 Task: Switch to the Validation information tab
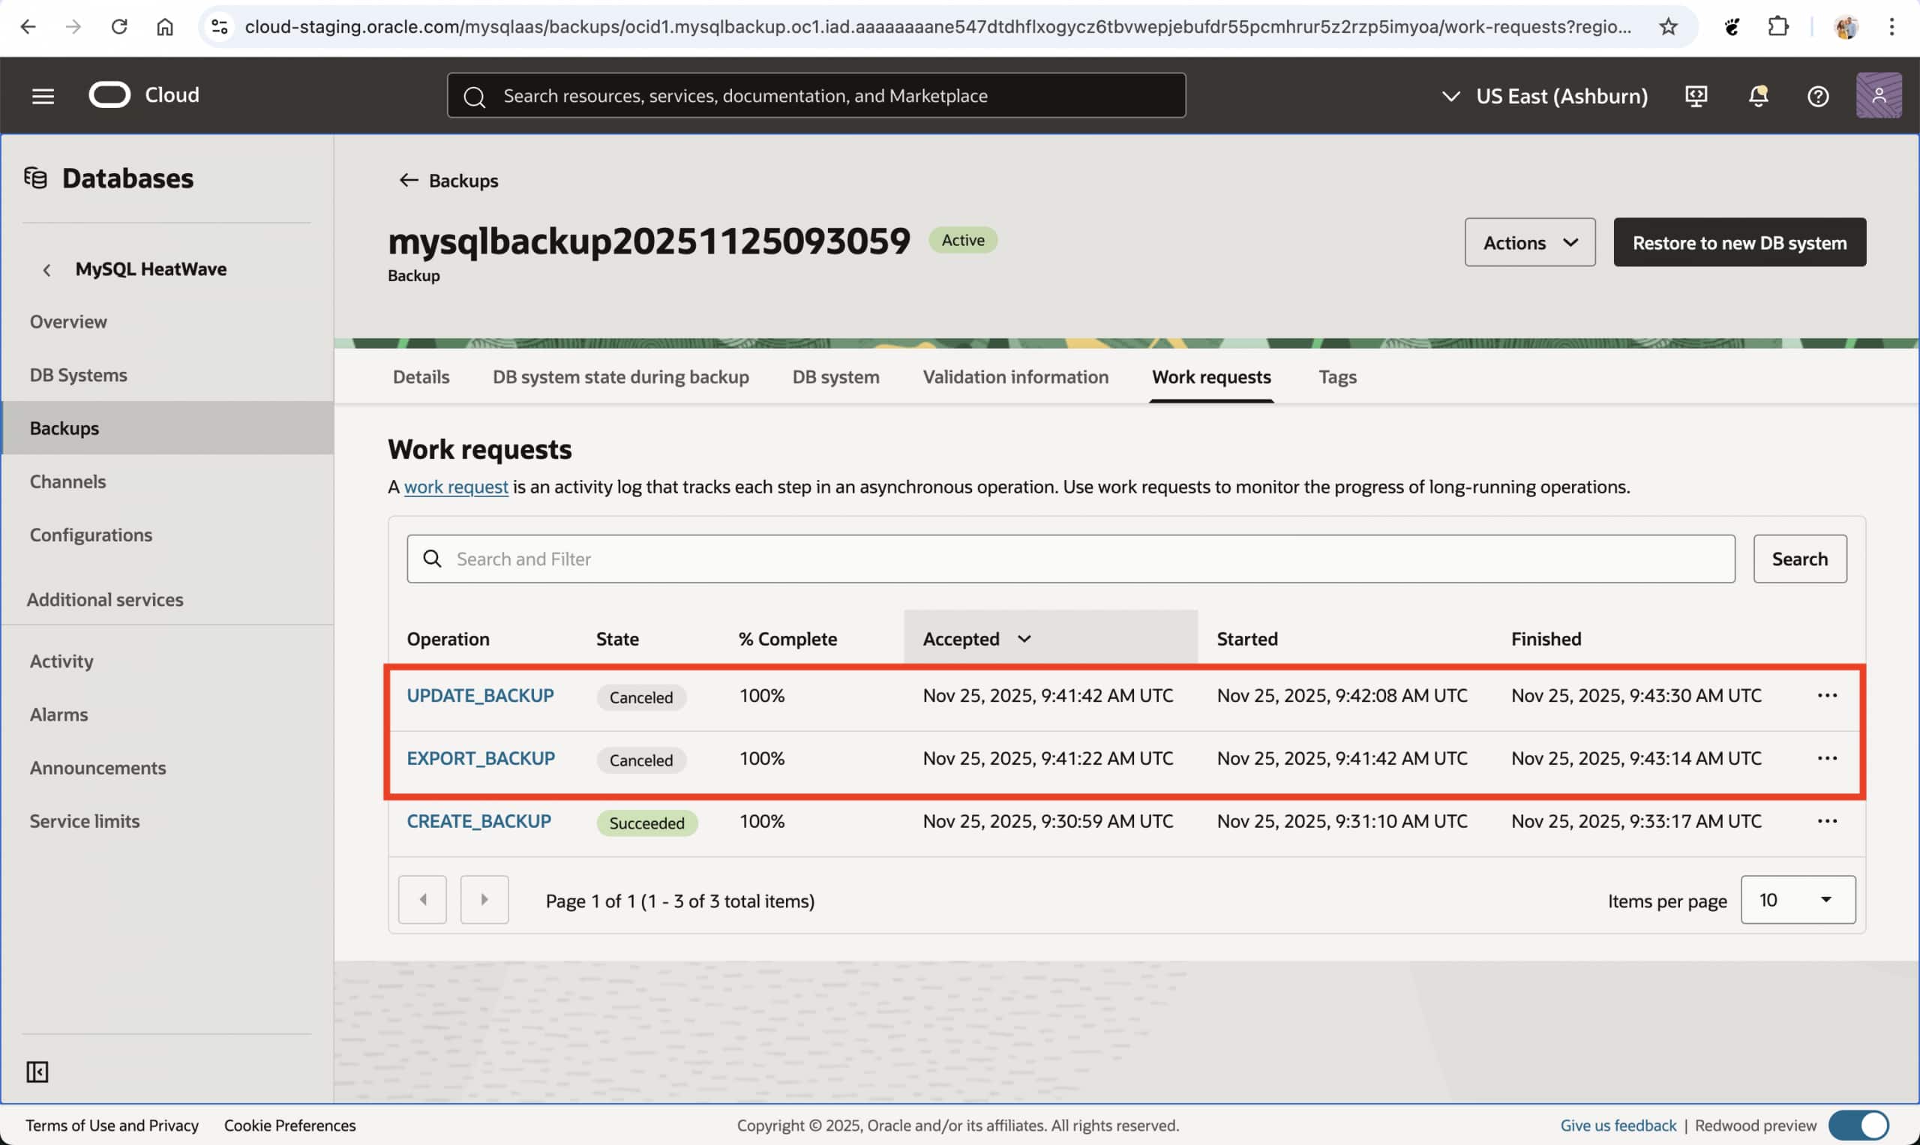coord(1015,376)
